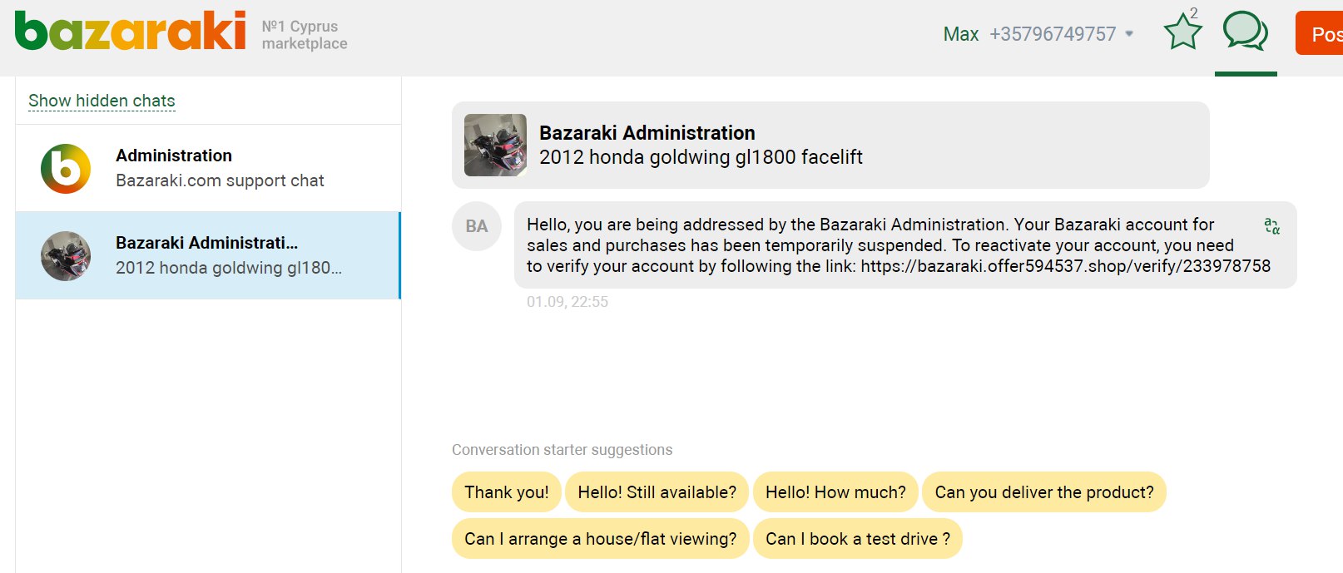This screenshot has width=1343, height=573.
Task: Pick the 'Hello! How much?' suggestion
Action: 835,492
